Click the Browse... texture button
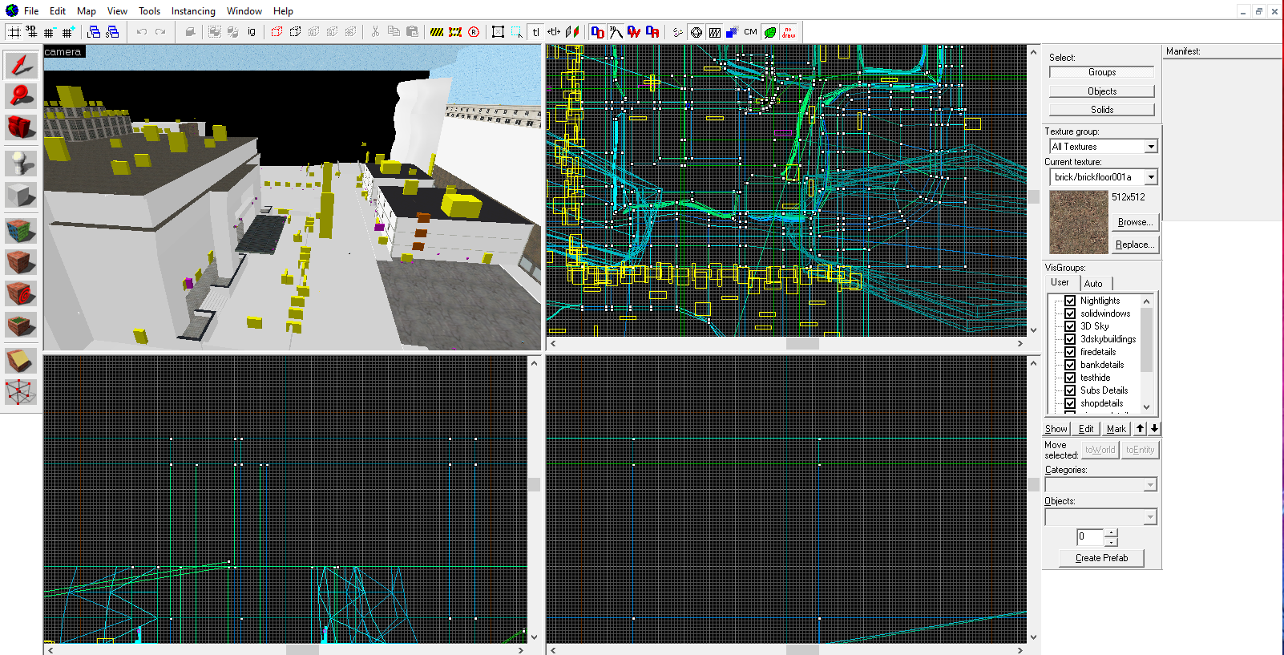Screen dimensions: 1284x655 1134,222
